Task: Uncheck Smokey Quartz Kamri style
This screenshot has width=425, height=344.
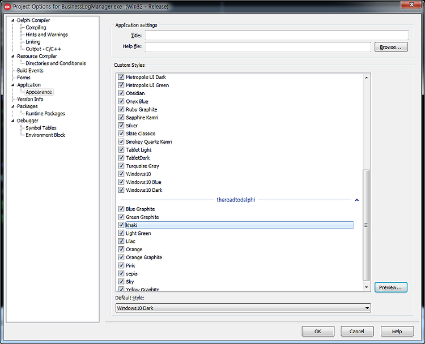Action: [x=121, y=141]
